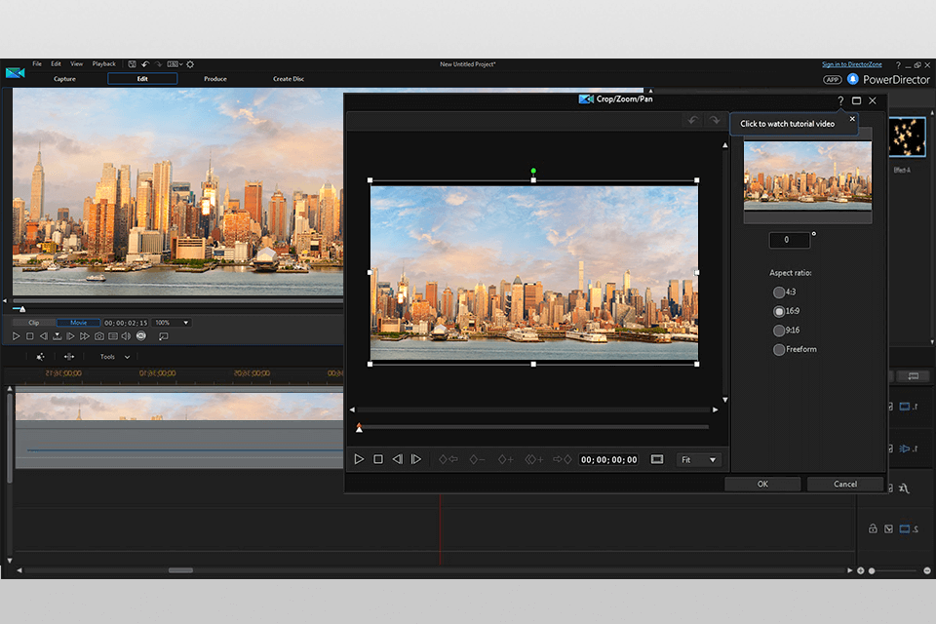The image size is (936, 624).
Task: Switch to the Capture tab
Action: point(64,79)
